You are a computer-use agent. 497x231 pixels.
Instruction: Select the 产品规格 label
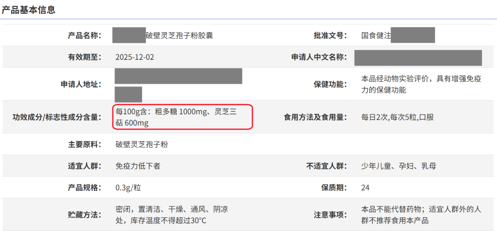click(84, 188)
